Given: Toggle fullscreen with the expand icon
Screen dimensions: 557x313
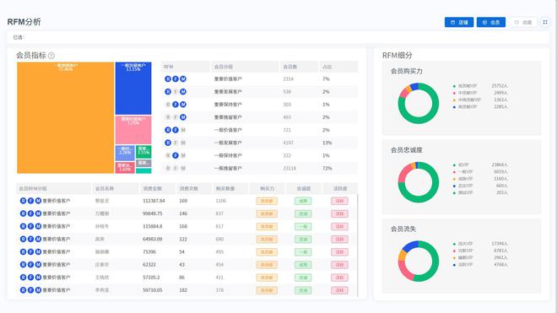Looking at the screenshot, I should coord(545,22).
